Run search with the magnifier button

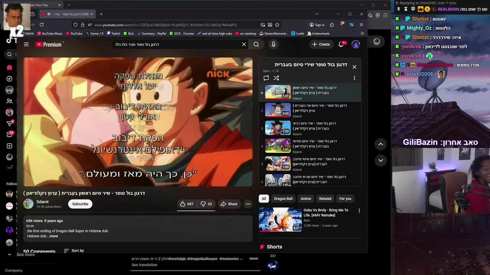(256, 44)
